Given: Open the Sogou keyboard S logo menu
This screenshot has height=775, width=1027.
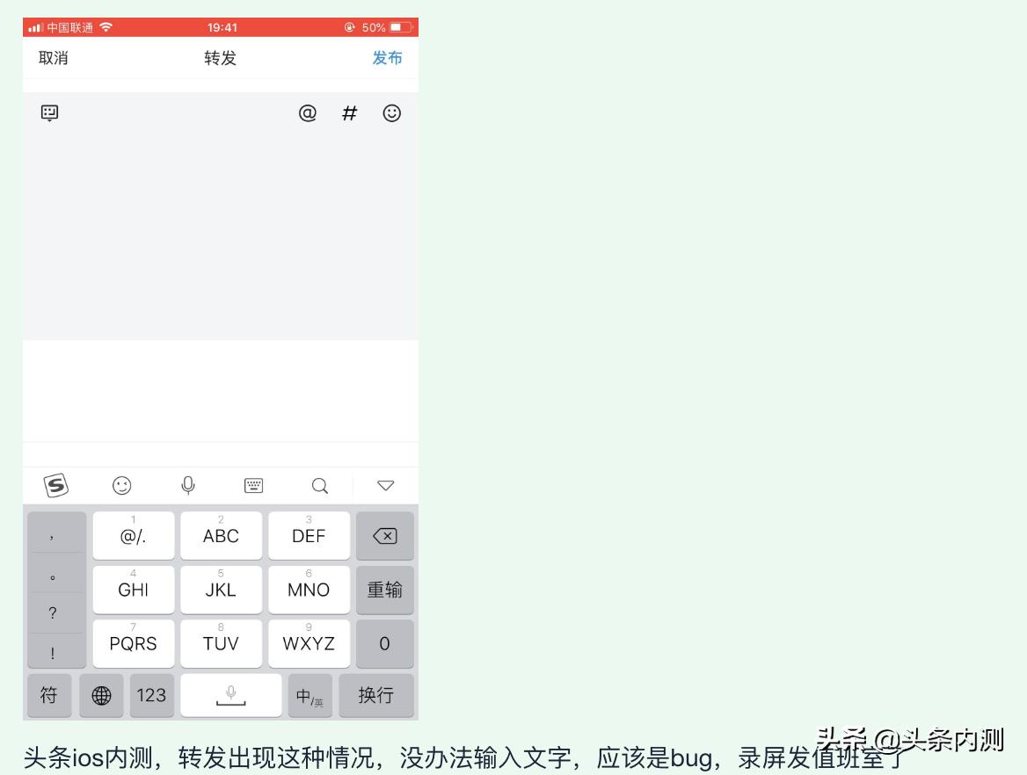Looking at the screenshot, I should point(55,485).
